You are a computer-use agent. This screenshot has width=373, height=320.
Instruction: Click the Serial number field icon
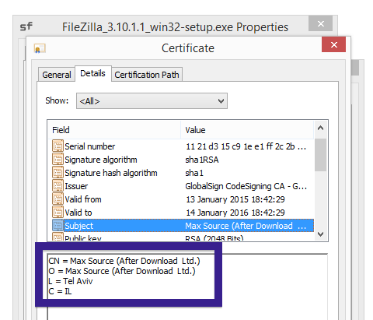tap(58, 146)
